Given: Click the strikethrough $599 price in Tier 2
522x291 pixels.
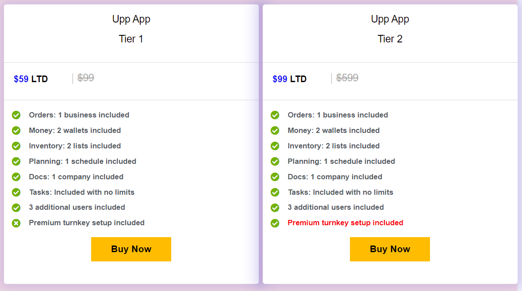Looking at the screenshot, I should coord(347,78).
